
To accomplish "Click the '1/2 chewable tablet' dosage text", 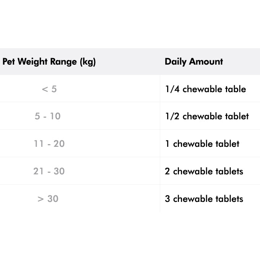I will click(207, 116).
